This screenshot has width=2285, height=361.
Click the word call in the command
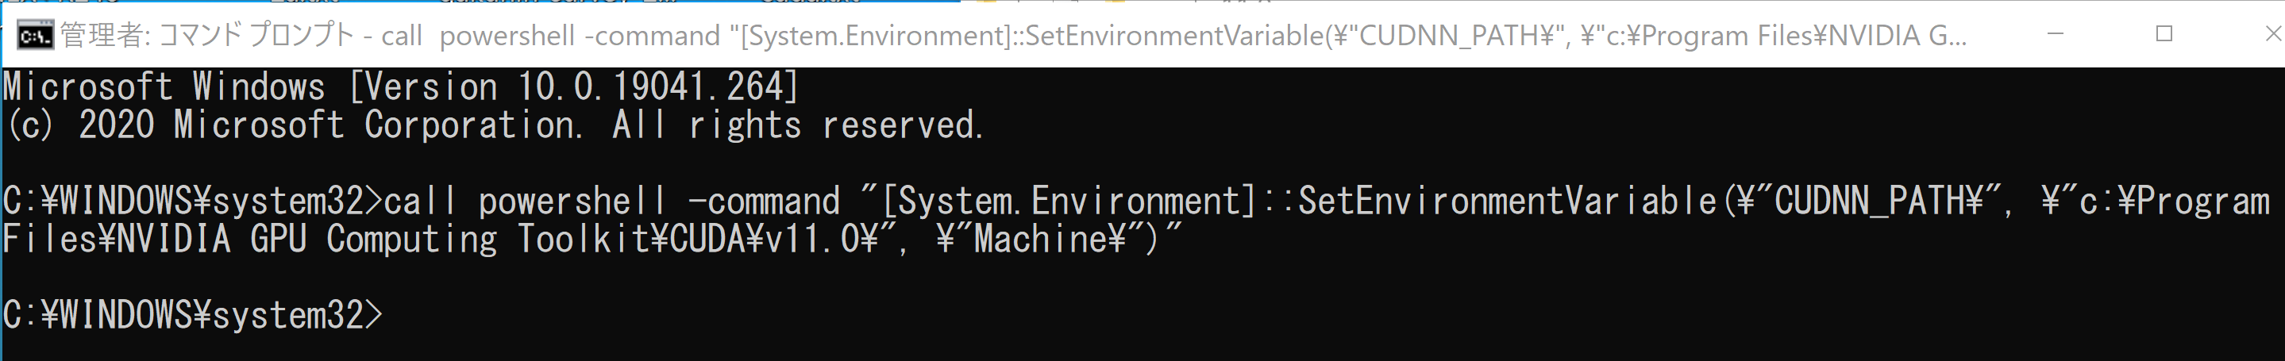click(419, 202)
